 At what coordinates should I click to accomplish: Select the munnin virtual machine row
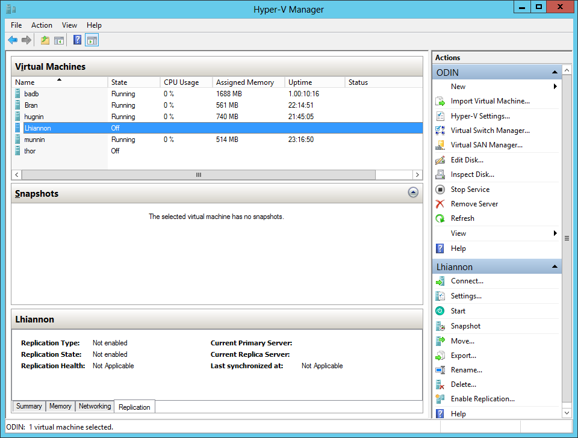click(x=217, y=139)
